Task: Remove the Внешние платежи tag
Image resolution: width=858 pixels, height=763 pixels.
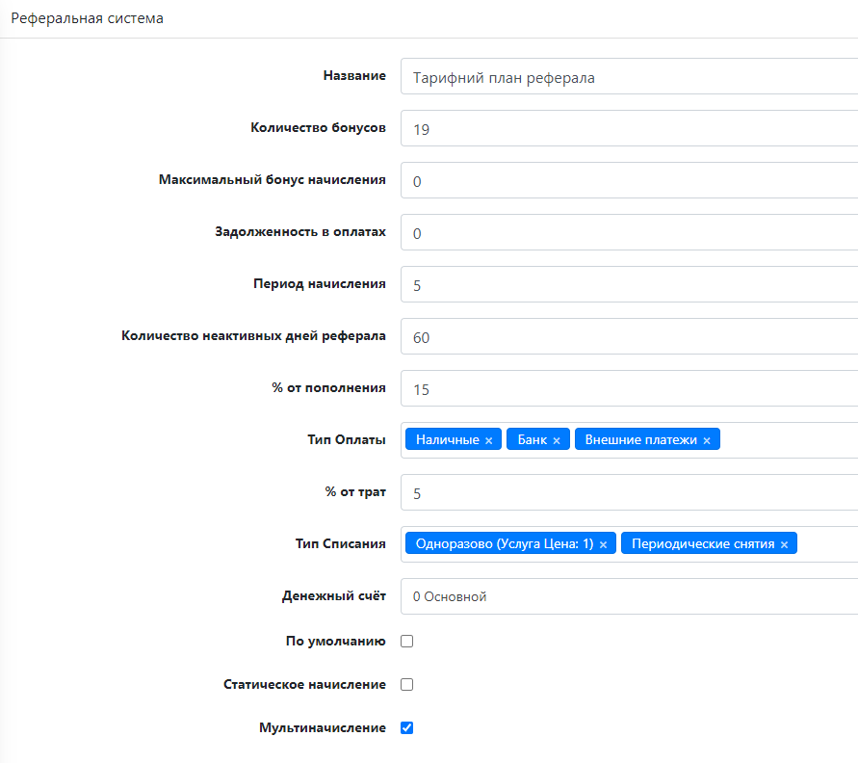Action: [x=706, y=440]
